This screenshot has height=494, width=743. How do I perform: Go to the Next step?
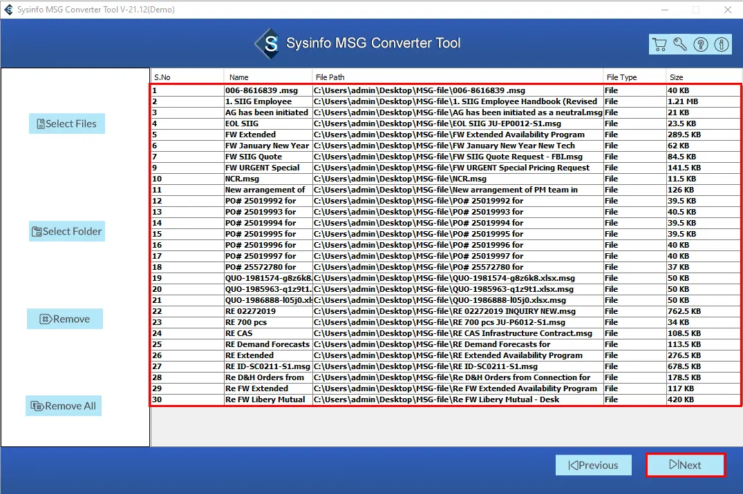click(x=685, y=465)
